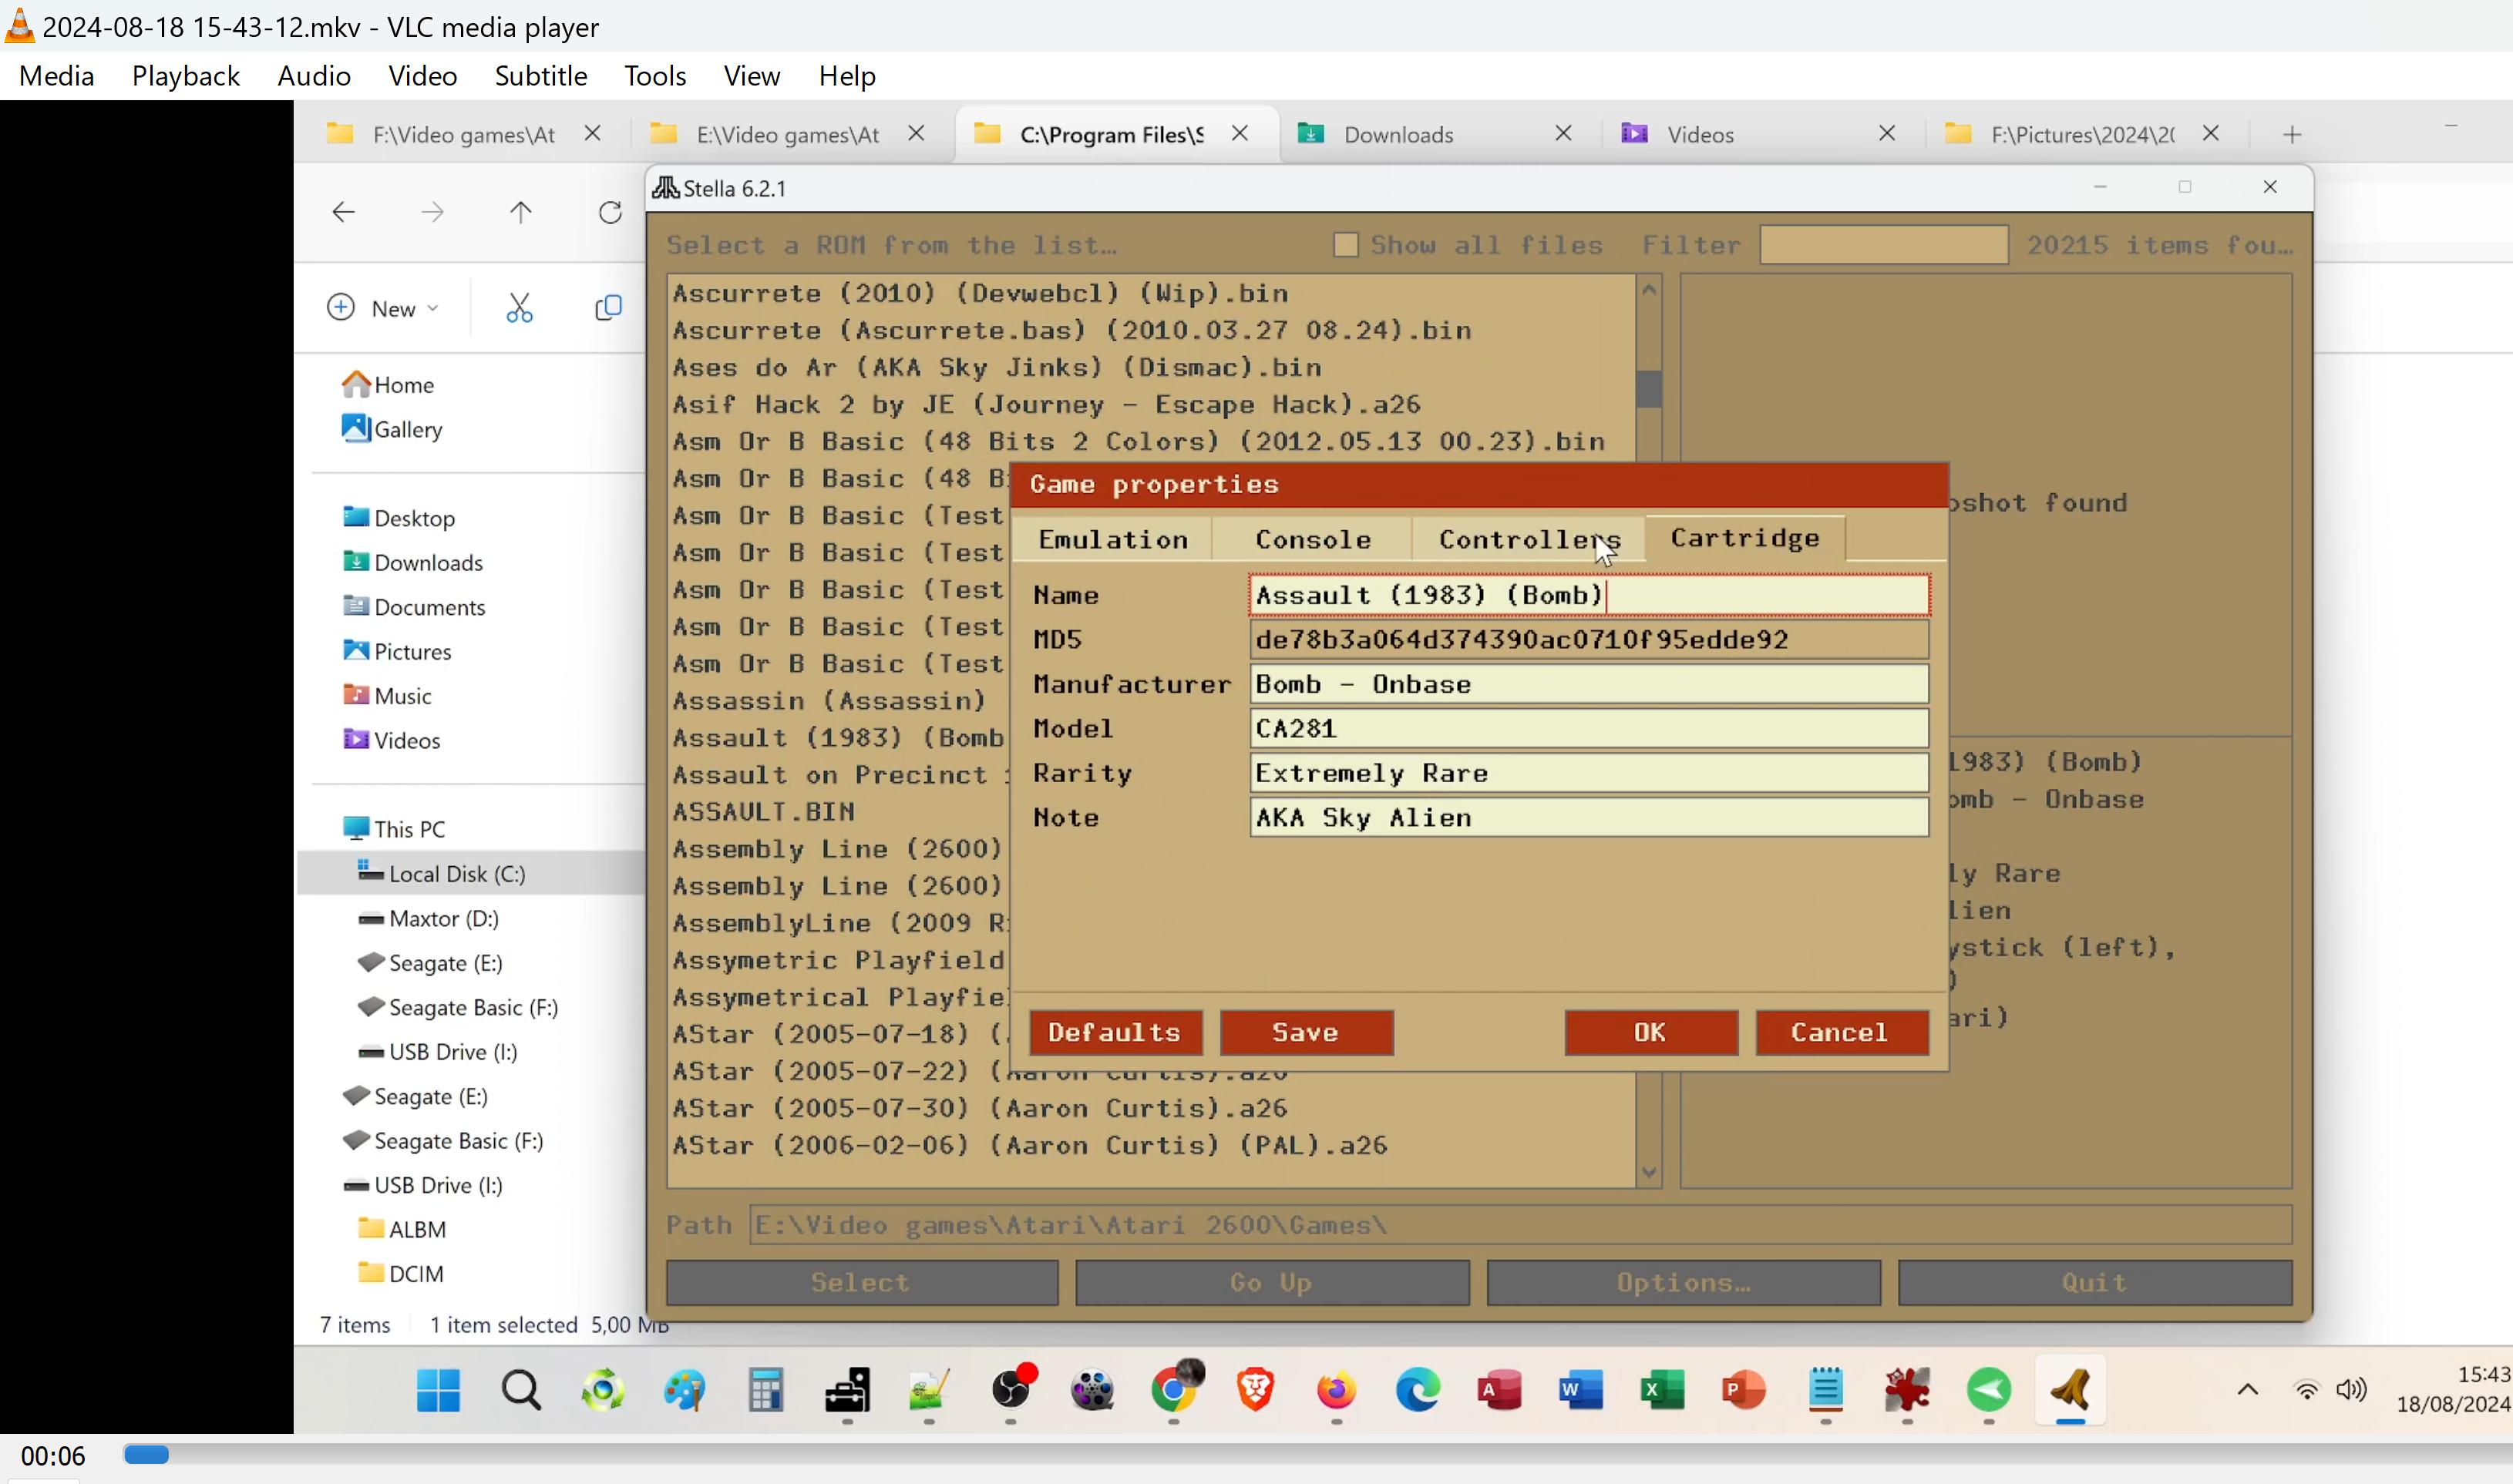Click the Copy icon in Explorer toolbar

click(607, 308)
